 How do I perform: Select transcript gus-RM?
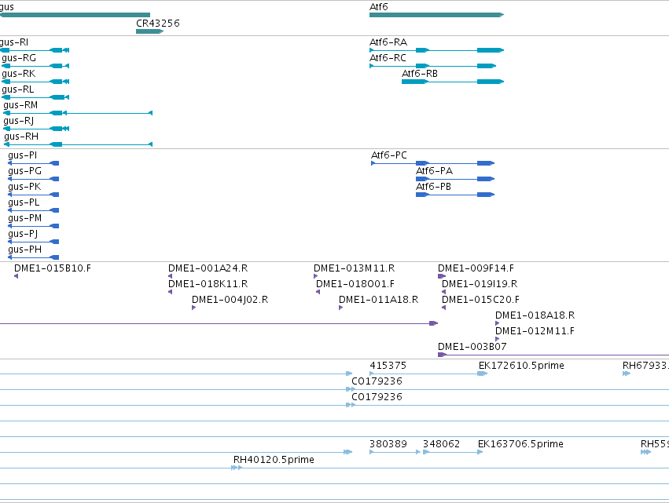click(x=78, y=113)
